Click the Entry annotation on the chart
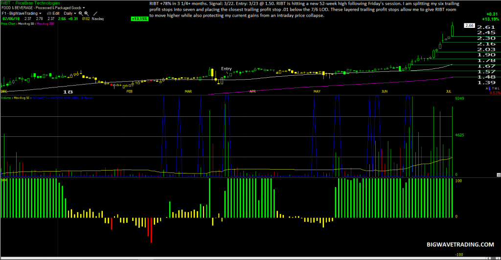Viewport: 501px width, 260px height. click(226, 68)
